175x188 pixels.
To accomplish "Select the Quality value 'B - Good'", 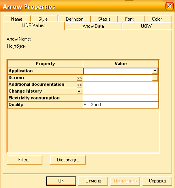I will click(x=121, y=105).
